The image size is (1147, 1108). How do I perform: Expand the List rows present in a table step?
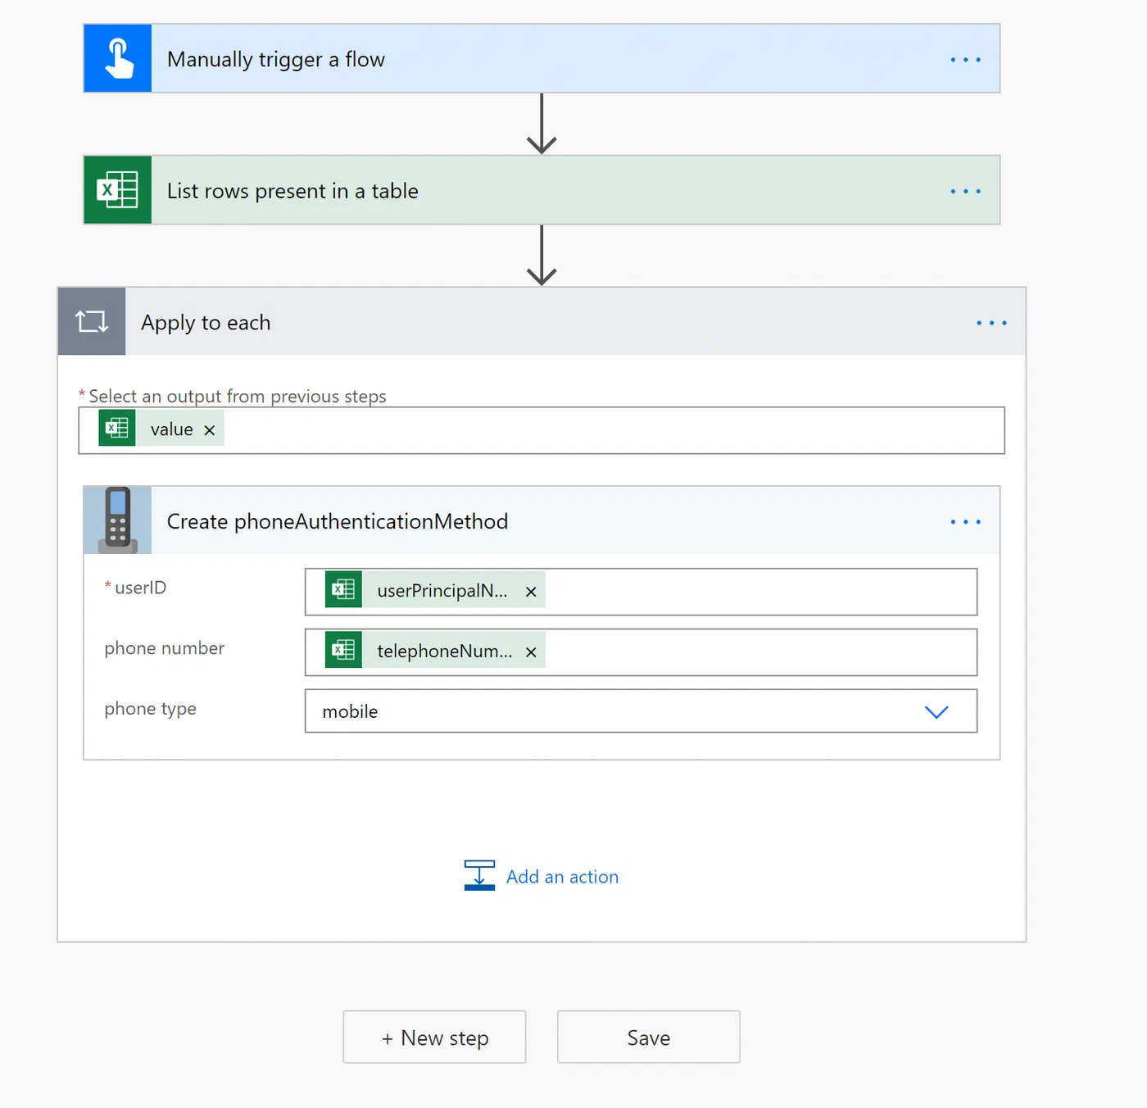tap(542, 190)
